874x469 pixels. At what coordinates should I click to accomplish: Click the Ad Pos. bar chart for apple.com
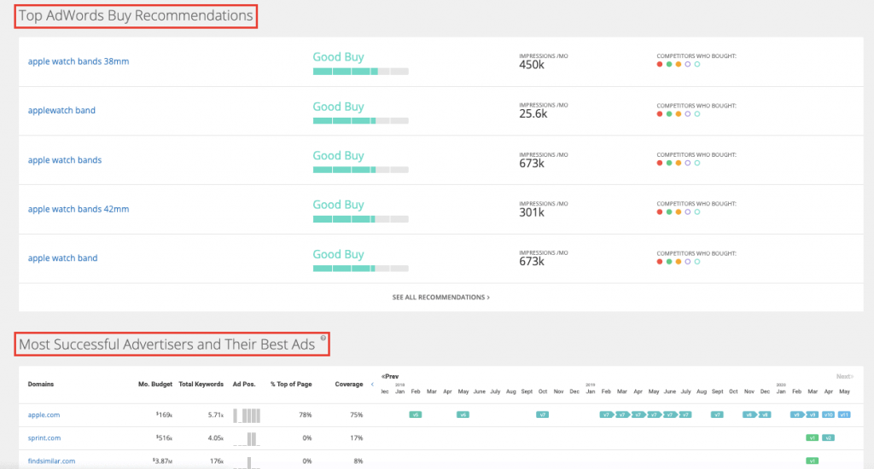pyautogui.click(x=246, y=415)
